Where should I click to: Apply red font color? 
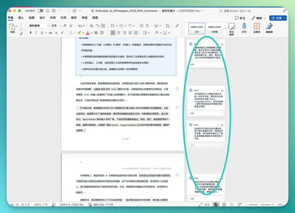(x=88, y=33)
